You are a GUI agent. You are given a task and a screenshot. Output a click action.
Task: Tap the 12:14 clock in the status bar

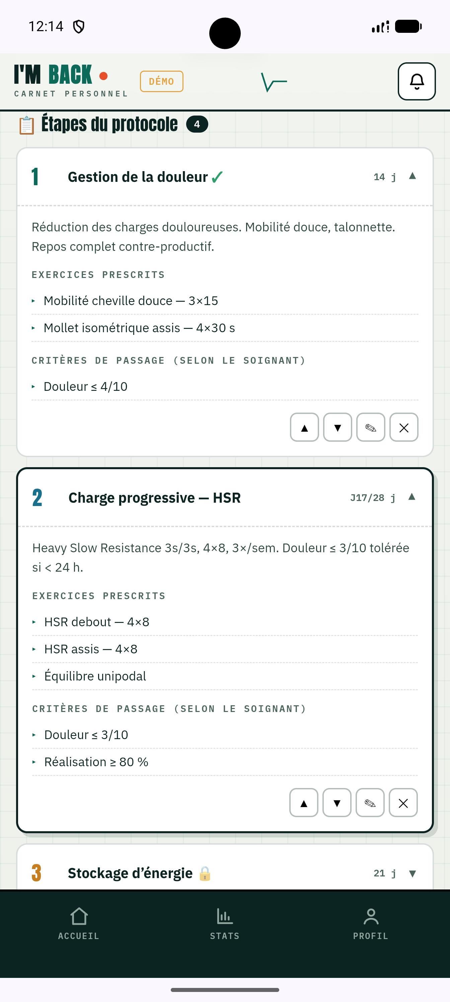coord(46,26)
